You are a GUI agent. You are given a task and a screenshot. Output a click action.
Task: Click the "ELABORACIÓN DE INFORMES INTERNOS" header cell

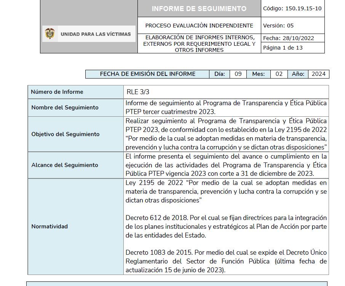(x=199, y=43)
